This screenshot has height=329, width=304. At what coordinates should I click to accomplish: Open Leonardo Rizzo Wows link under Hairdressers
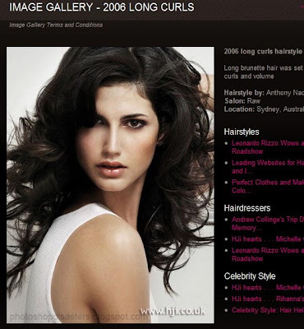tap(268, 254)
